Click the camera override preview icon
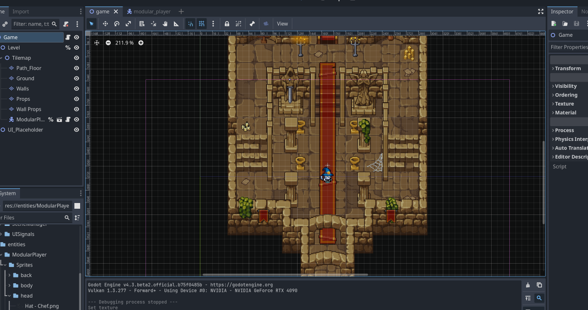Image resolution: width=588 pixels, height=310 pixels. pos(266,24)
